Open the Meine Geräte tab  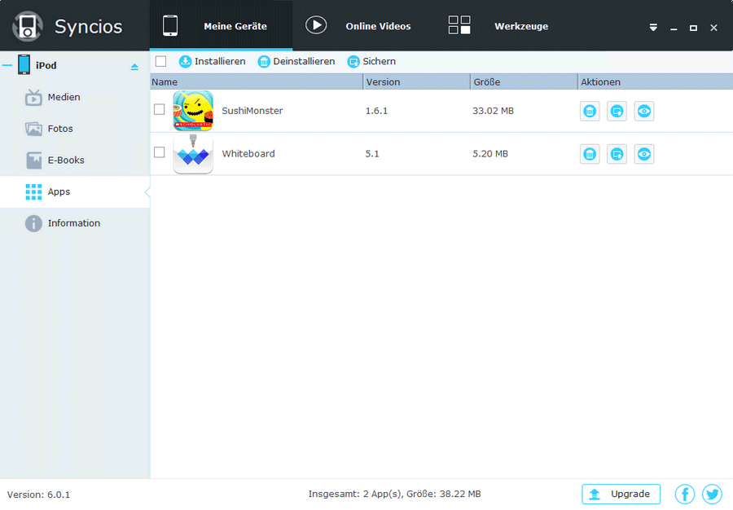pos(221,26)
